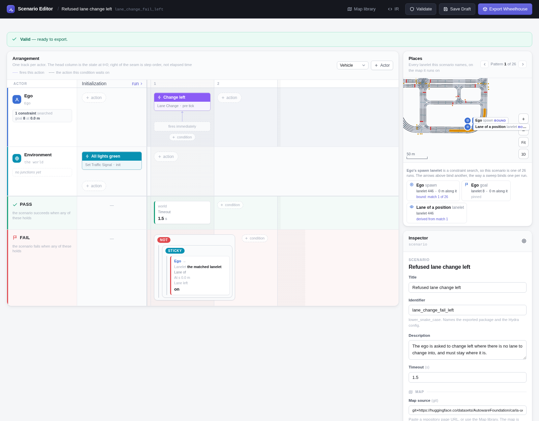The height and width of the screenshot is (421, 539).
Task: Click the Ego actor avatar icon
Action: [x=17, y=99]
